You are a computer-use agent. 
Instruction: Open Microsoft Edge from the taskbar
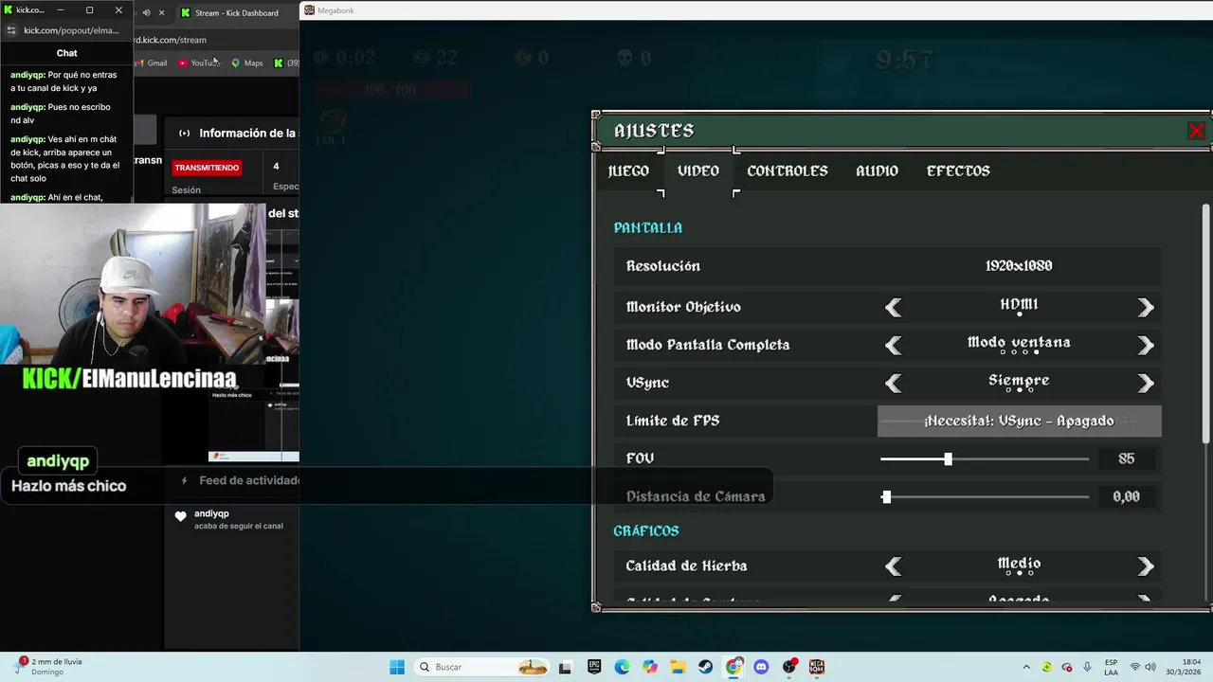622,667
